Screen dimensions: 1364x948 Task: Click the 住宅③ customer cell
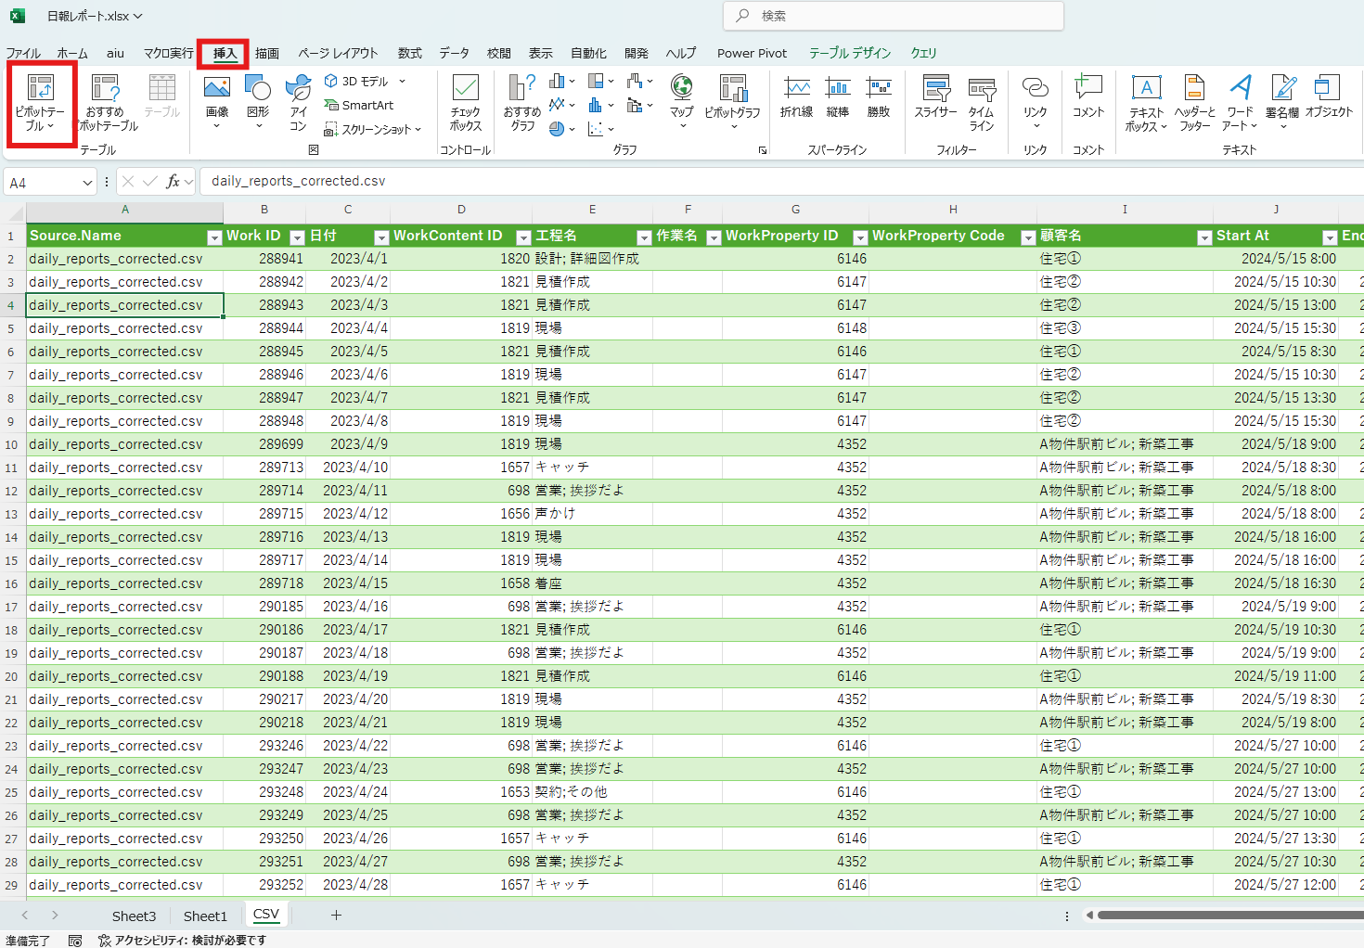(1125, 328)
